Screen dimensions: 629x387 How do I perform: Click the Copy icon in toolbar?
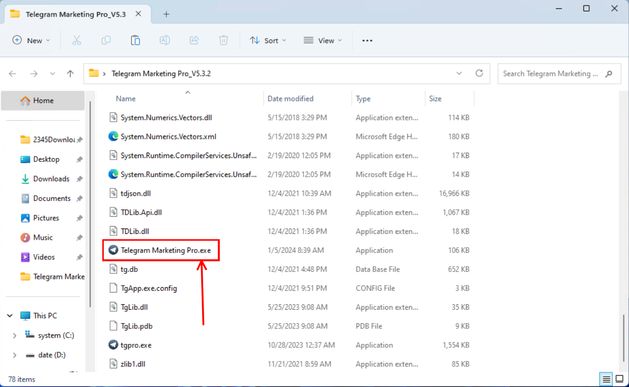pyautogui.click(x=106, y=41)
